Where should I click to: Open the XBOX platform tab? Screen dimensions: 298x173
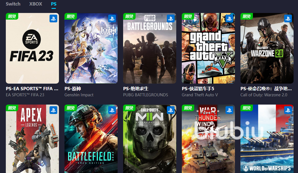[x=35, y=4]
